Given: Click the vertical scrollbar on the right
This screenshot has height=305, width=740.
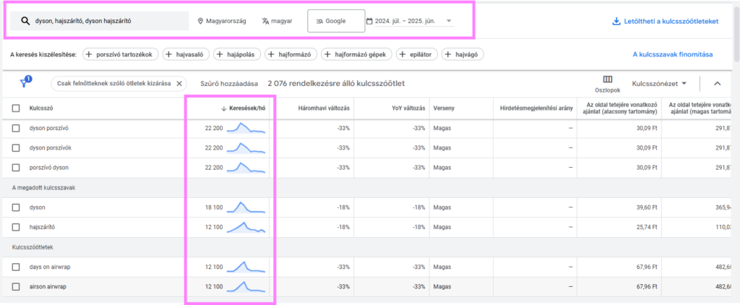Looking at the screenshot, I should click(x=736, y=33).
